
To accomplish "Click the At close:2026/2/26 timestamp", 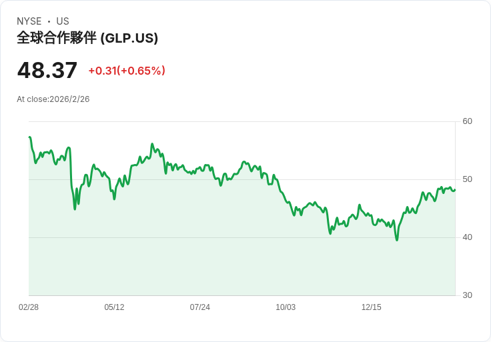I will coord(53,99).
